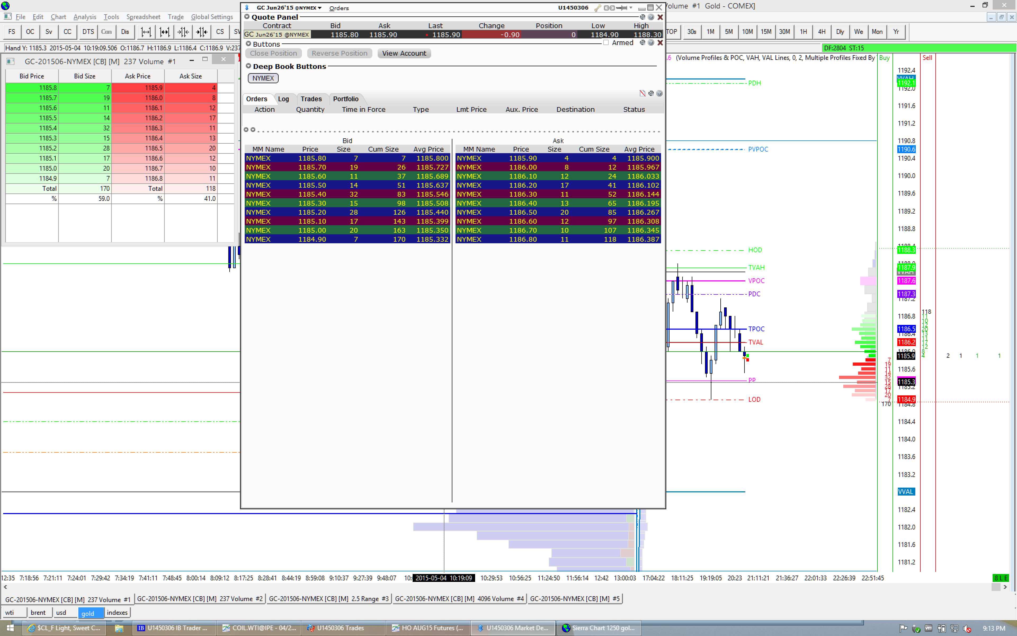Select the 15M timeframe button
Screen dimensions: 1017x636
[766, 32]
